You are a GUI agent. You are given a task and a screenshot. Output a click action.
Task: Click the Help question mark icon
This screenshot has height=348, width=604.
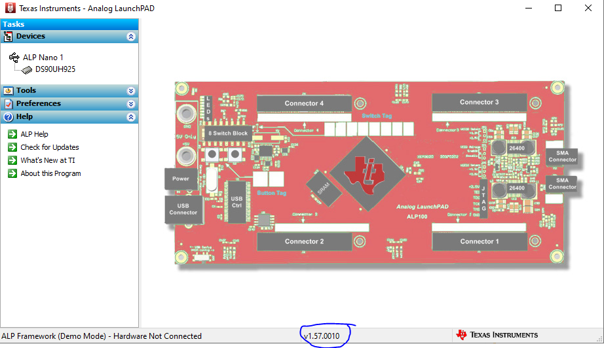click(8, 117)
